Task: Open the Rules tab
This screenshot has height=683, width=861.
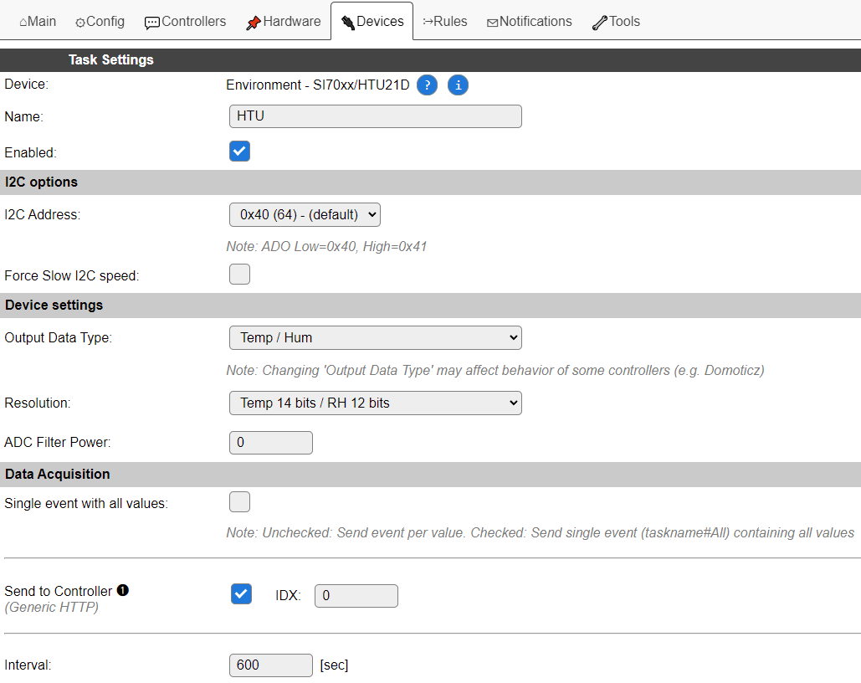Action: pyautogui.click(x=445, y=22)
